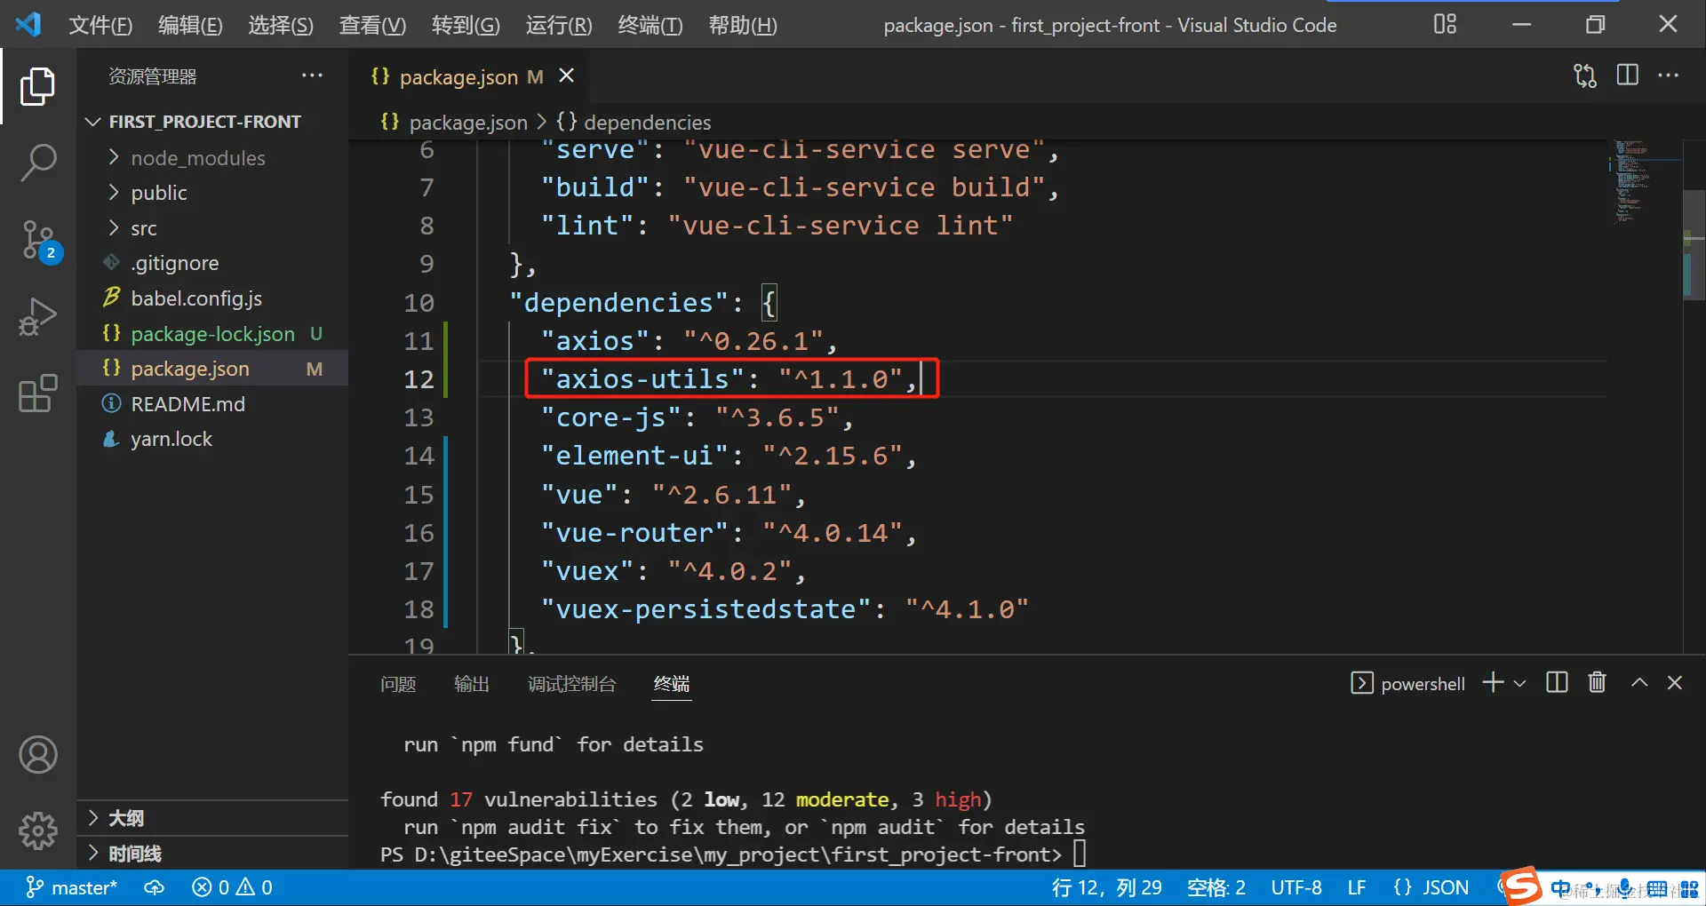
Task: Open the 运行(R) menu
Action: 559,25
